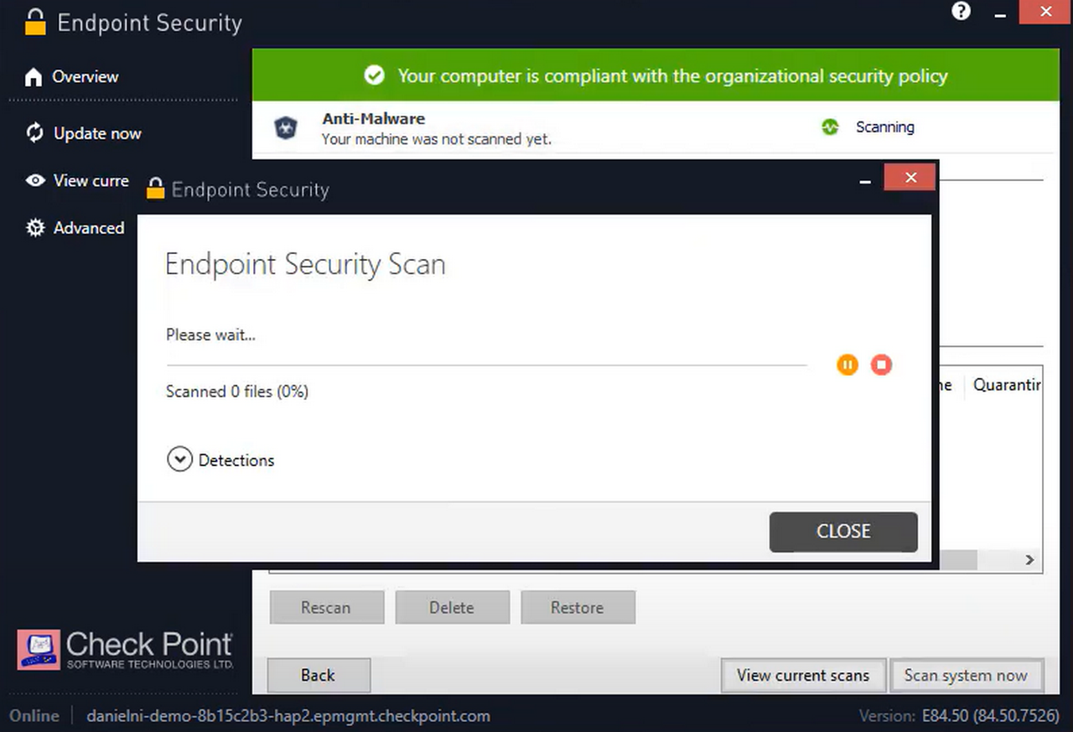The width and height of the screenshot is (1073, 732).
Task: Expand the Detections section
Action: pyautogui.click(x=179, y=459)
